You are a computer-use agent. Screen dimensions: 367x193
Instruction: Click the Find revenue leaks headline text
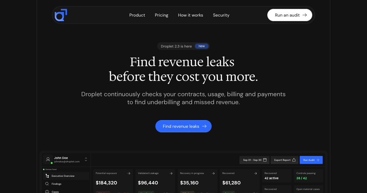[182, 62]
